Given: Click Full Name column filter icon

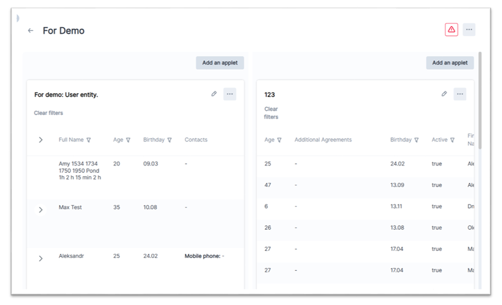Looking at the screenshot, I should click(x=89, y=140).
